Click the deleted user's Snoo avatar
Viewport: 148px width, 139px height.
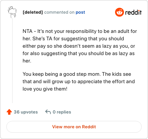point(12,12)
